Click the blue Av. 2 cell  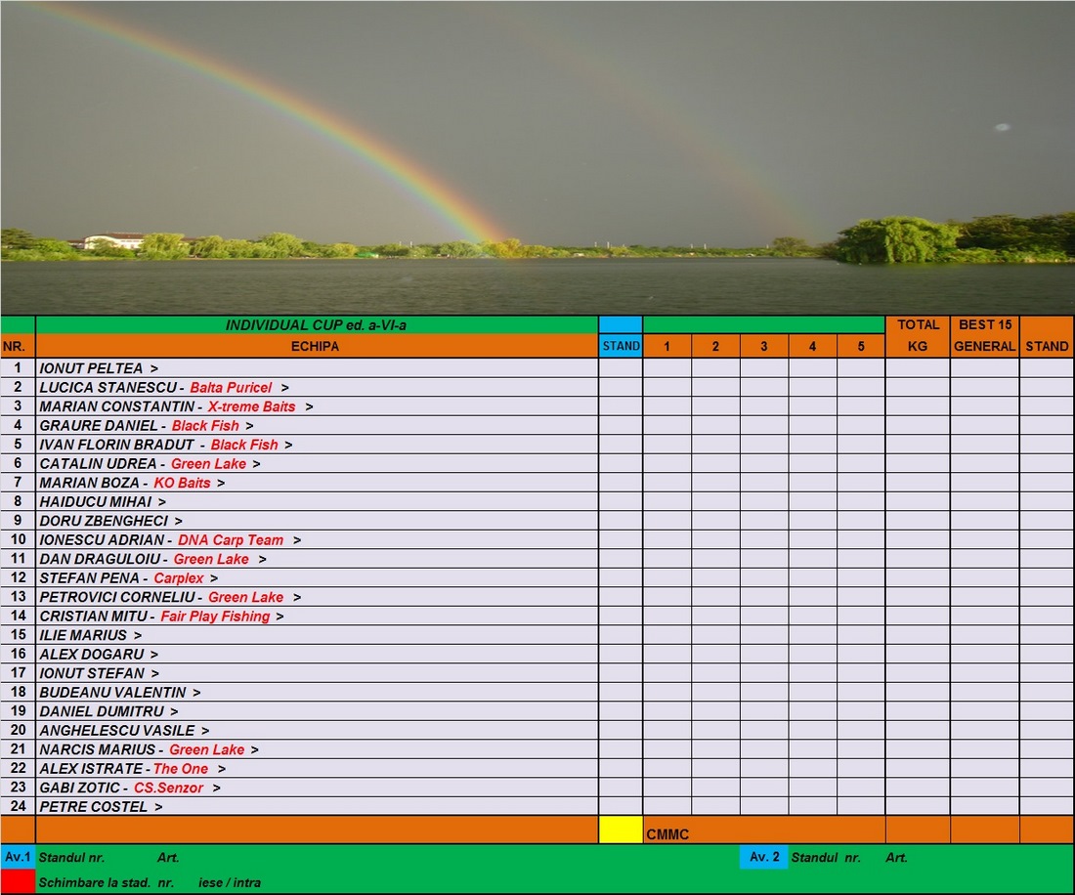(762, 857)
